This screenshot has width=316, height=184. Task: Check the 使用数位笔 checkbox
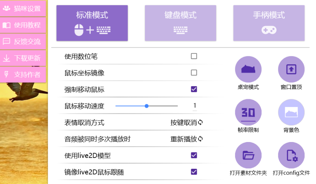[194, 56]
